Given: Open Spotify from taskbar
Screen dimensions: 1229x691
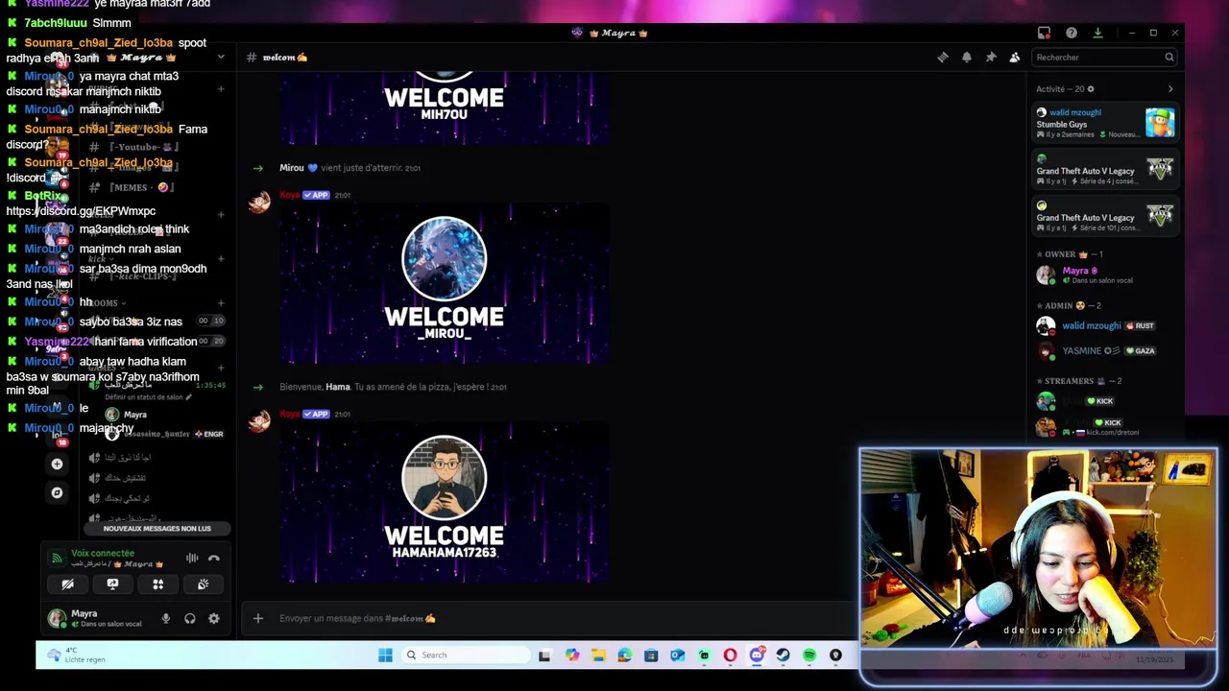Looking at the screenshot, I should coord(809,655).
